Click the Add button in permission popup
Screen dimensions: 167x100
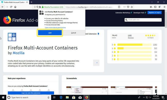[50, 33]
